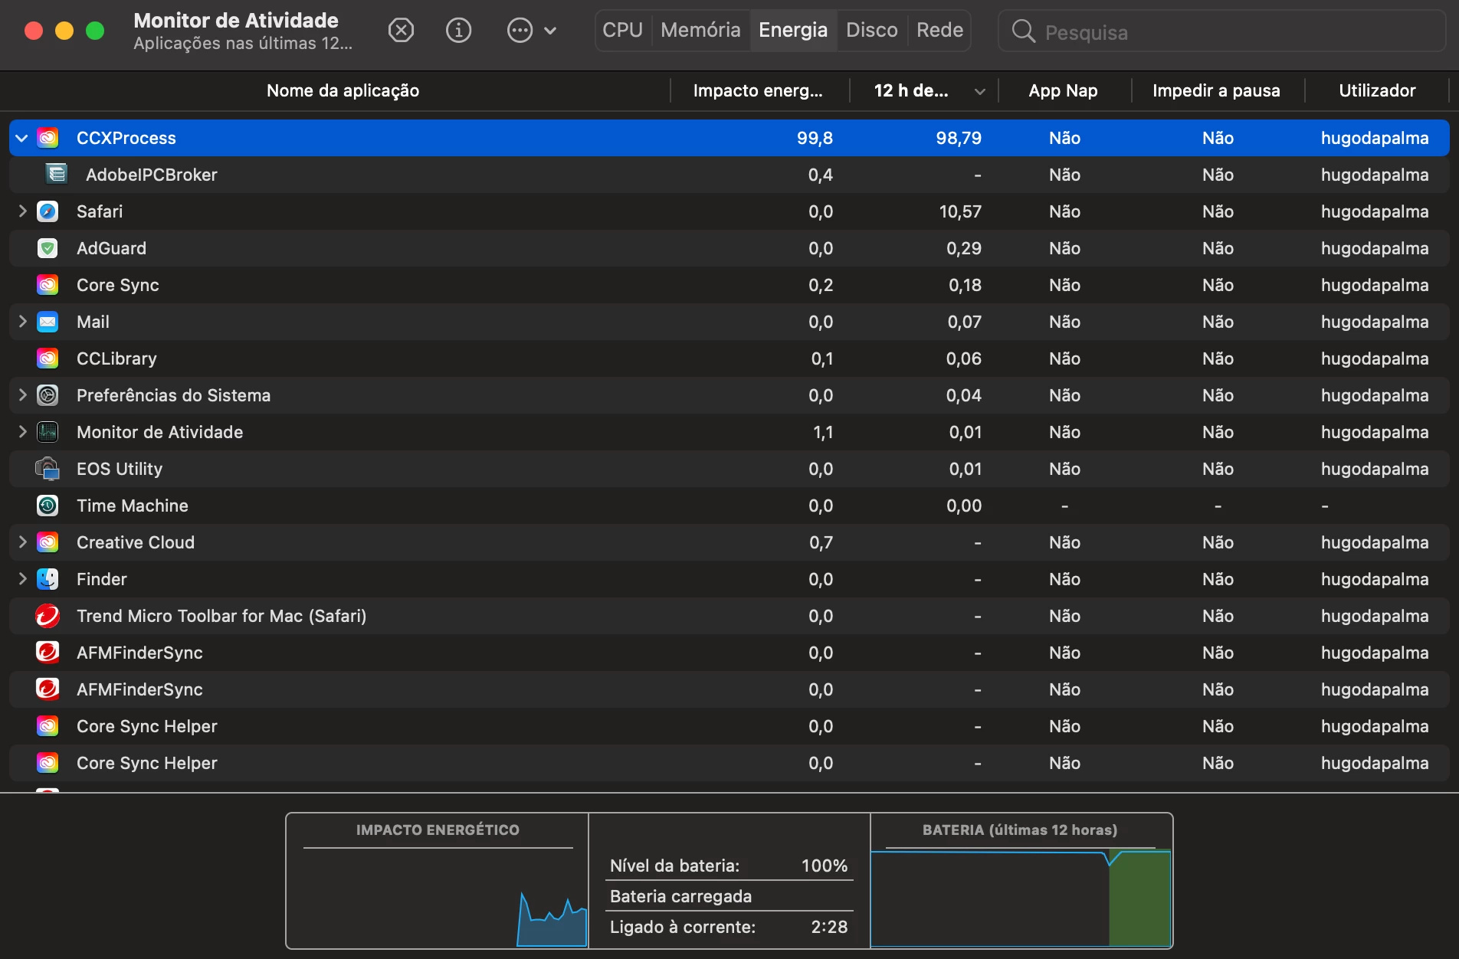1459x959 pixels.
Task: Sort by Impacto energético column header
Action: click(x=758, y=91)
